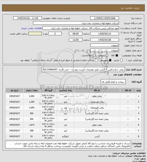
Task: Toggle the Islamic treasury payment checkbox
Action: coord(97,60)
